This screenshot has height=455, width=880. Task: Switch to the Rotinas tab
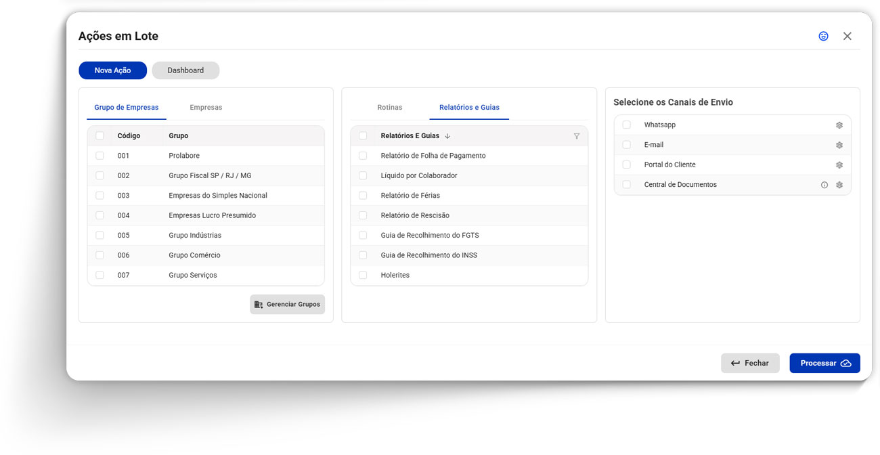pyautogui.click(x=389, y=108)
